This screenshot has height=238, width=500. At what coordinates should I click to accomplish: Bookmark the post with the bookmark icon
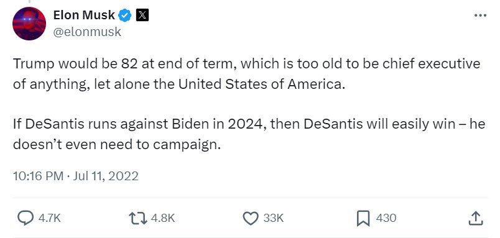pyautogui.click(x=364, y=218)
